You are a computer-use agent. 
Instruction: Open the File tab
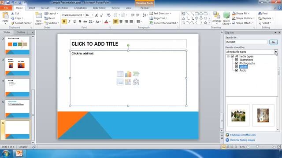click(x=6, y=8)
